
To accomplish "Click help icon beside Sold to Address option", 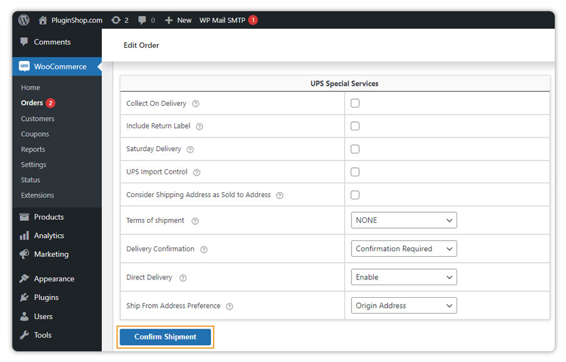I will coord(280,195).
